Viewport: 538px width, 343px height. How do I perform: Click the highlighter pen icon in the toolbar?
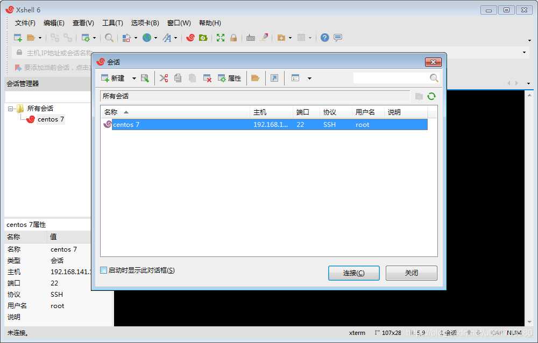pos(264,38)
